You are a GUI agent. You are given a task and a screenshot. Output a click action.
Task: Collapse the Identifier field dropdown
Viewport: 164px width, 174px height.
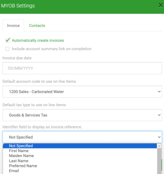pos(82,137)
